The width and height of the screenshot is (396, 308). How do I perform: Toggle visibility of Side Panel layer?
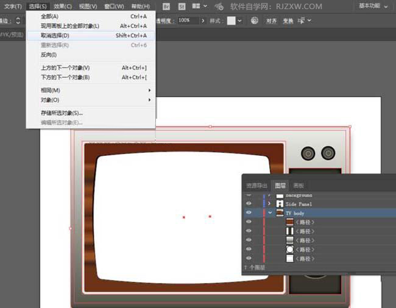click(x=249, y=203)
